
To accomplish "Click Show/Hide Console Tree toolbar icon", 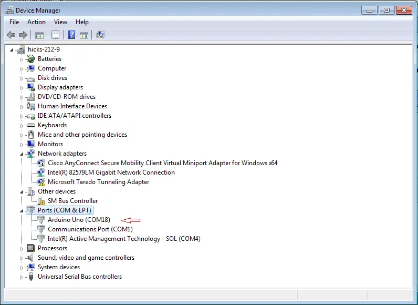I will pos(39,35).
